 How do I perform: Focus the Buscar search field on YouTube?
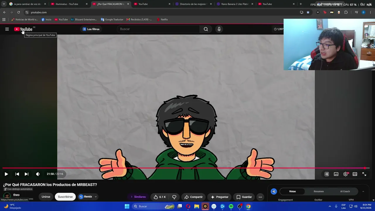pos(158,29)
